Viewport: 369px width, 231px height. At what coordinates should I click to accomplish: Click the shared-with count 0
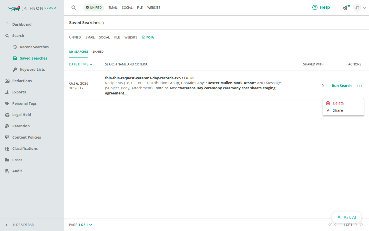pyautogui.click(x=323, y=86)
